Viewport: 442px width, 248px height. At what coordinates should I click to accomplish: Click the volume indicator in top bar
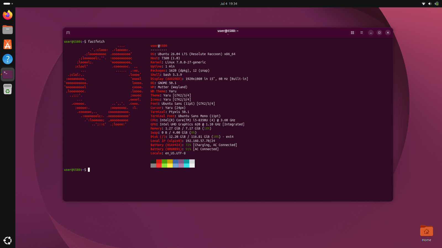point(430,4)
